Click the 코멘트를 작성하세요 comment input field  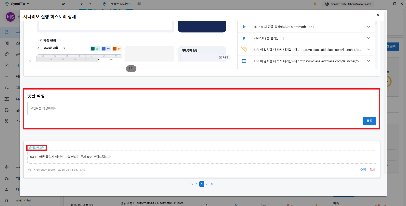201,108
